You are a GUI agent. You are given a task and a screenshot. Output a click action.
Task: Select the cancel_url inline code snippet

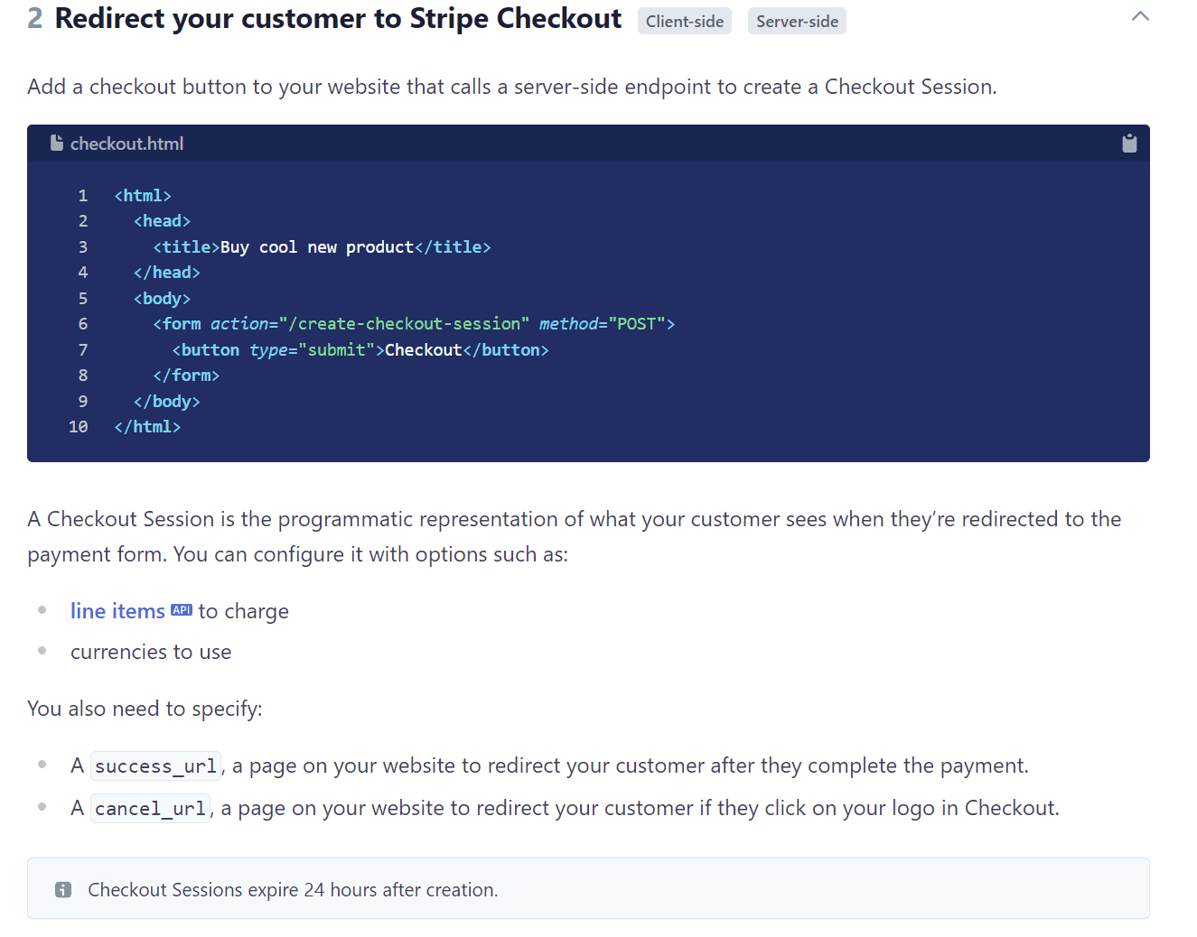click(150, 808)
